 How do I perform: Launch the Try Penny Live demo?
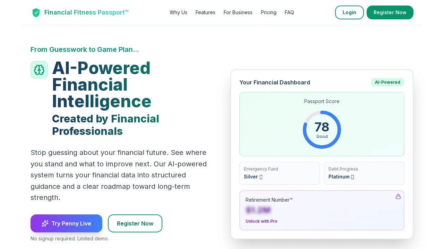pos(66,223)
